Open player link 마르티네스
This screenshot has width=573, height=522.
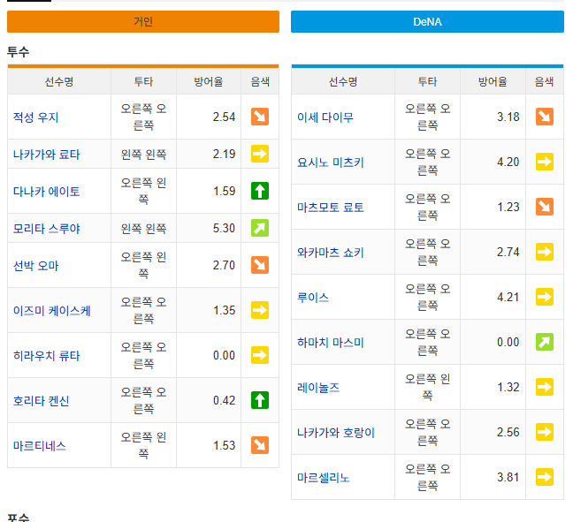[40, 446]
